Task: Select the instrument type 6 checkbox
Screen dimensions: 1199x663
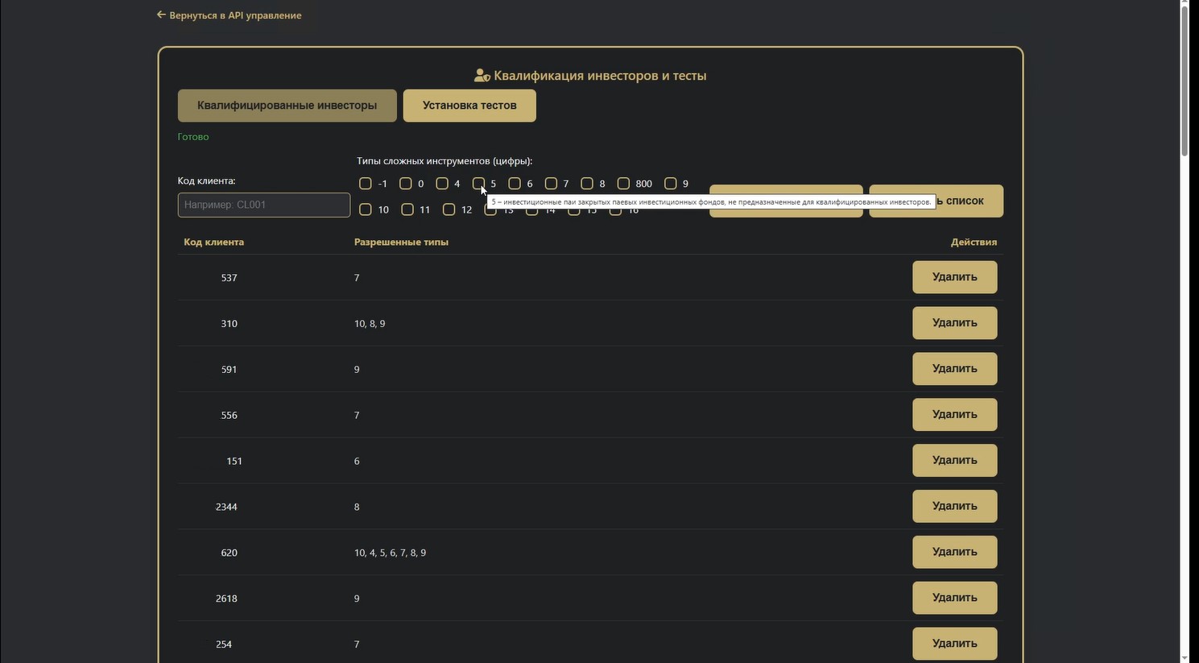Action: point(515,184)
